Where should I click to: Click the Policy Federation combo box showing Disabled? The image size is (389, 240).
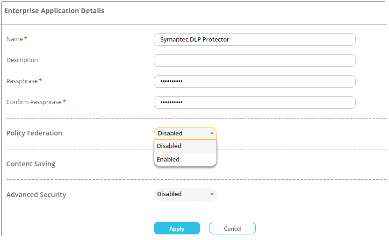(185, 133)
